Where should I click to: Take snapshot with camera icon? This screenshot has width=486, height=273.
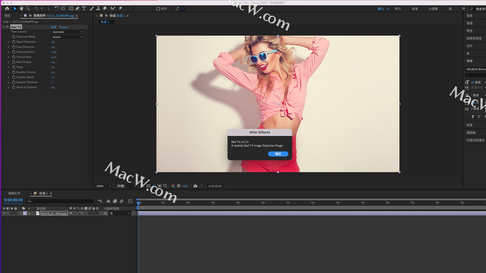click(195, 186)
